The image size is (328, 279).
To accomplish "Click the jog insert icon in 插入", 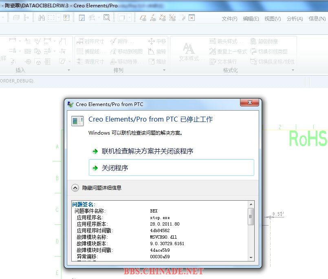I will point(62,41).
